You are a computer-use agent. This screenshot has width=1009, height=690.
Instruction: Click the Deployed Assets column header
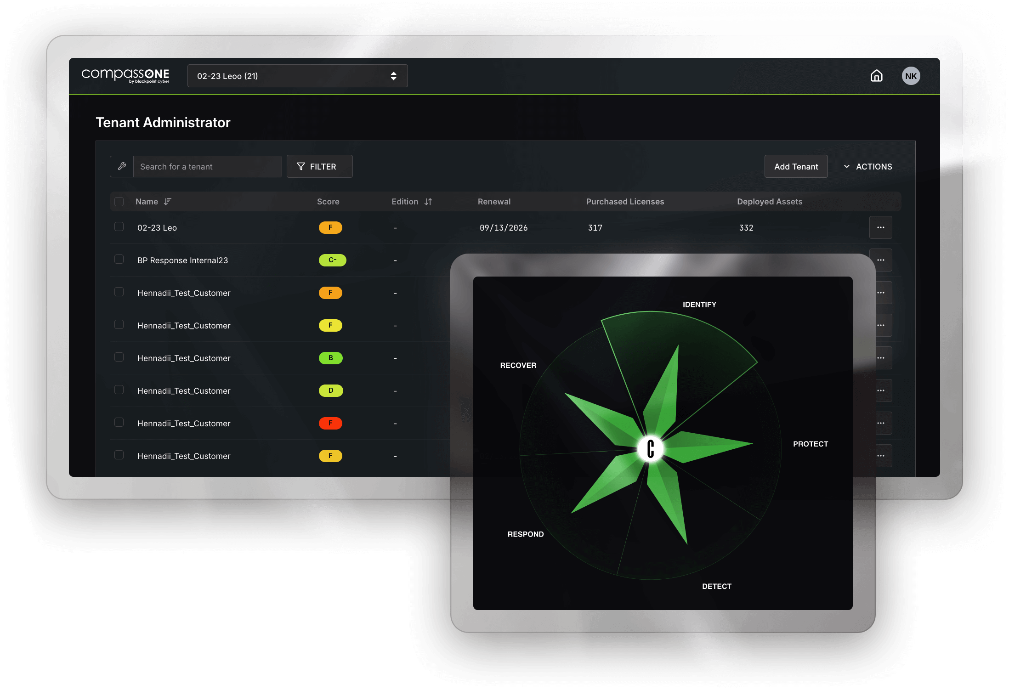pyautogui.click(x=770, y=202)
